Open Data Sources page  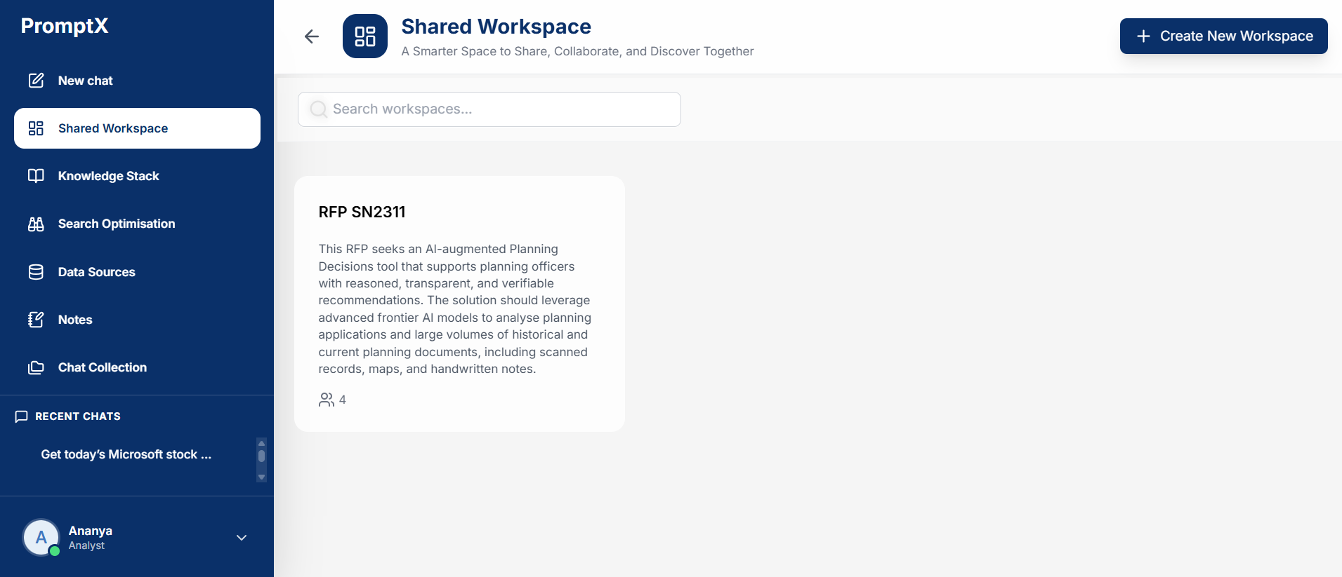click(x=137, y=272)
